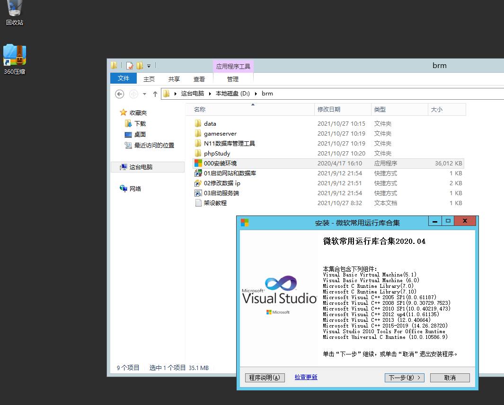Sort files by 修改日期 column header

(343, 110)
